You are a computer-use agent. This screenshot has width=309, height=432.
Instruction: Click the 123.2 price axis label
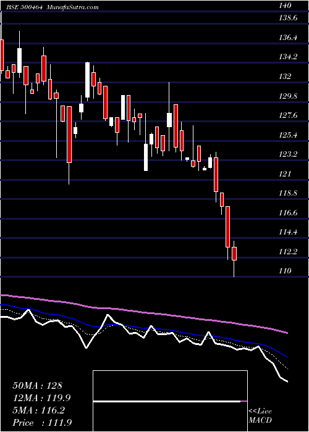click(288, 154)
